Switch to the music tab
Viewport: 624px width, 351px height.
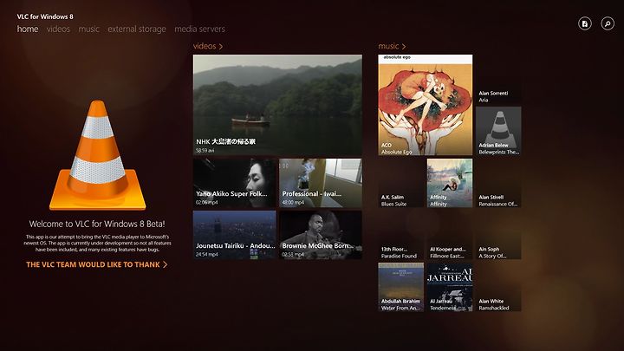(x=88, y=29)
